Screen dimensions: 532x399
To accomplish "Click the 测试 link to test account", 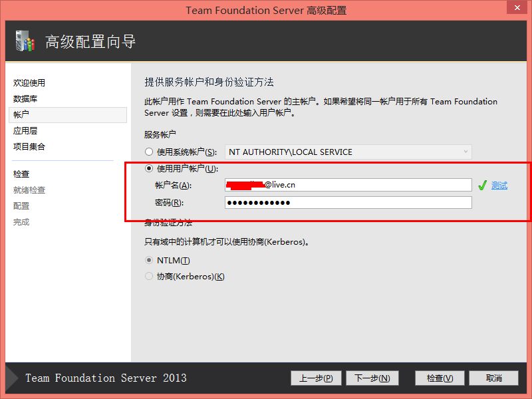I will click(x=499, y=186).
